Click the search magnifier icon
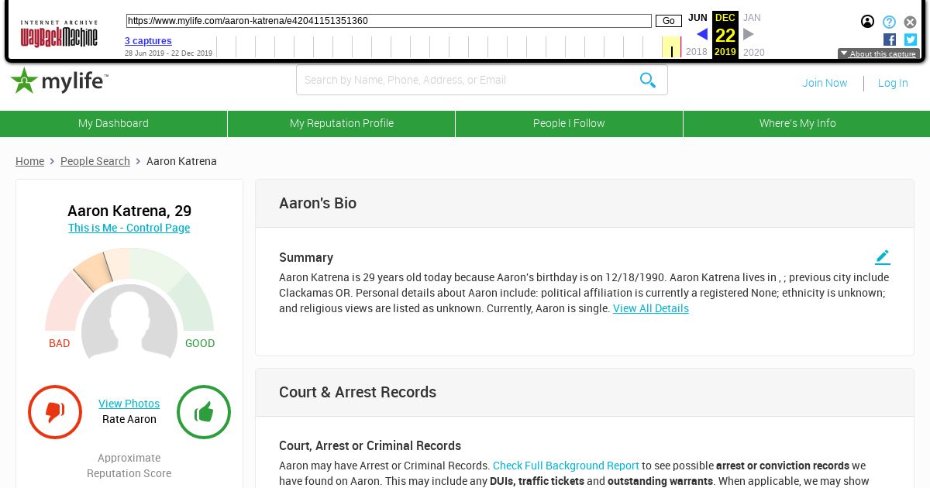 648,80
